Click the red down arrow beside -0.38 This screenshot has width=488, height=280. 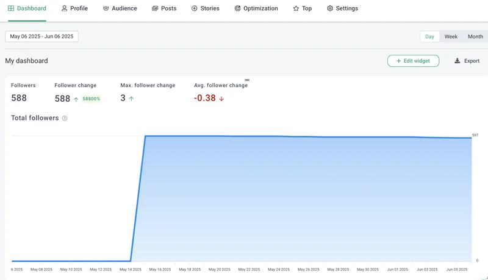click(x=221, y=99)
